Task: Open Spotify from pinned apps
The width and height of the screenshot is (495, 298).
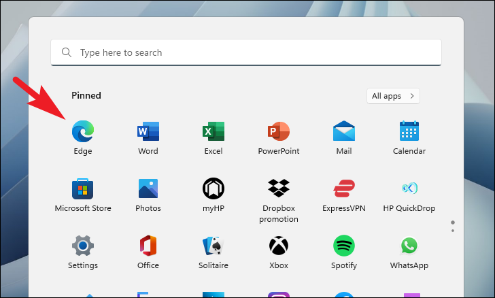Action: [x=344, y=246]
